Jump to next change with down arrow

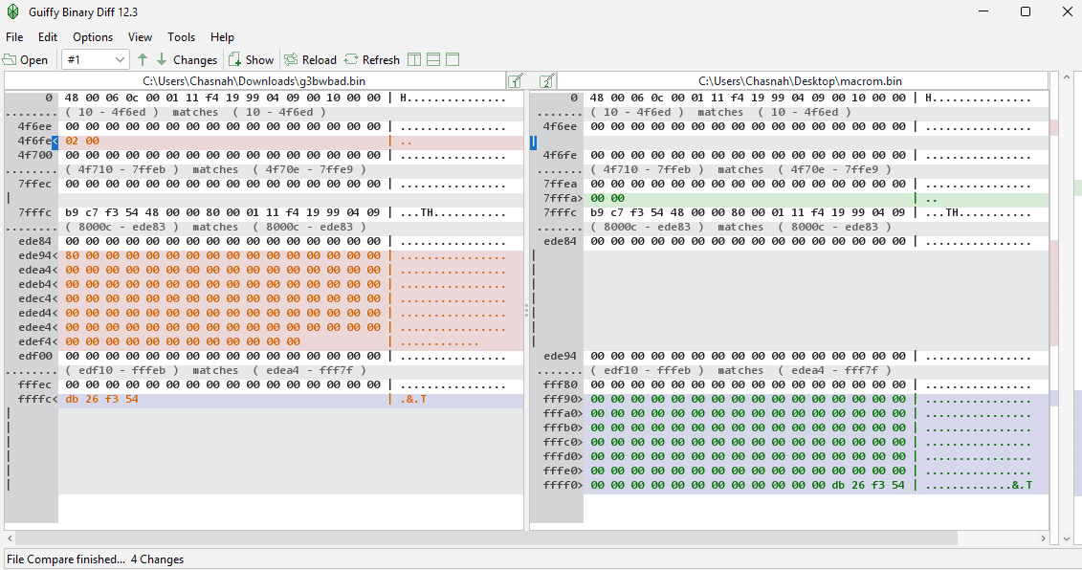(x=162, y=59)
